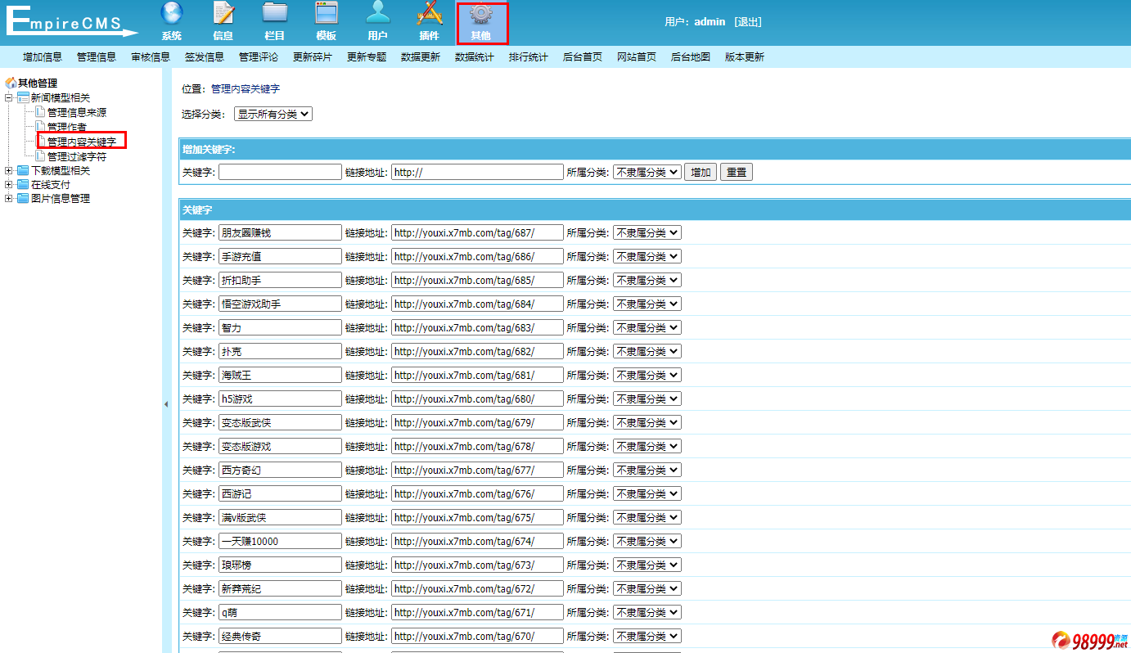Open 版本更新 in the submenu
The width and height of the screenshot is (1131, 653).
tap(745, 56)
